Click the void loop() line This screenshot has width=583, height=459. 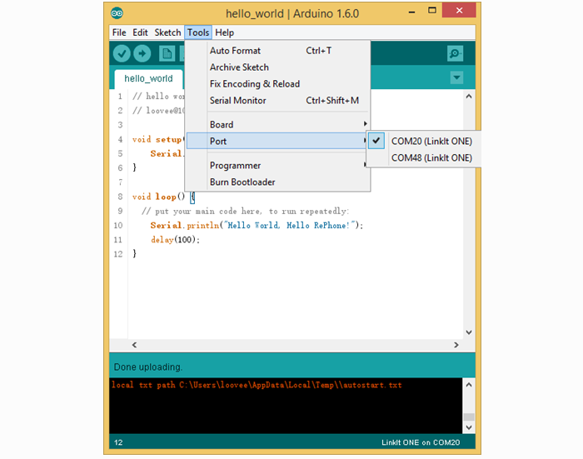pos(163,197)
